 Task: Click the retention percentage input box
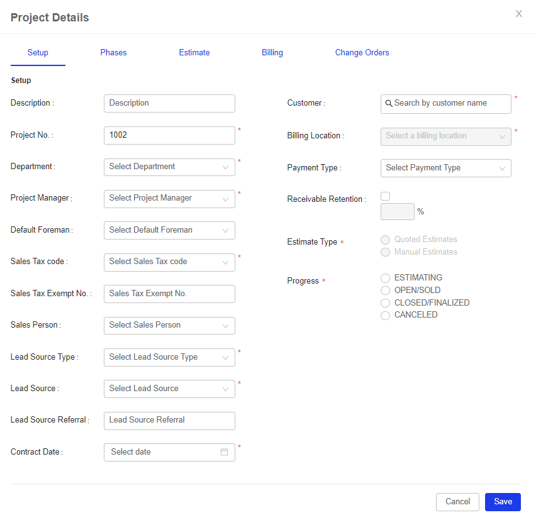[x=398, y=212]
